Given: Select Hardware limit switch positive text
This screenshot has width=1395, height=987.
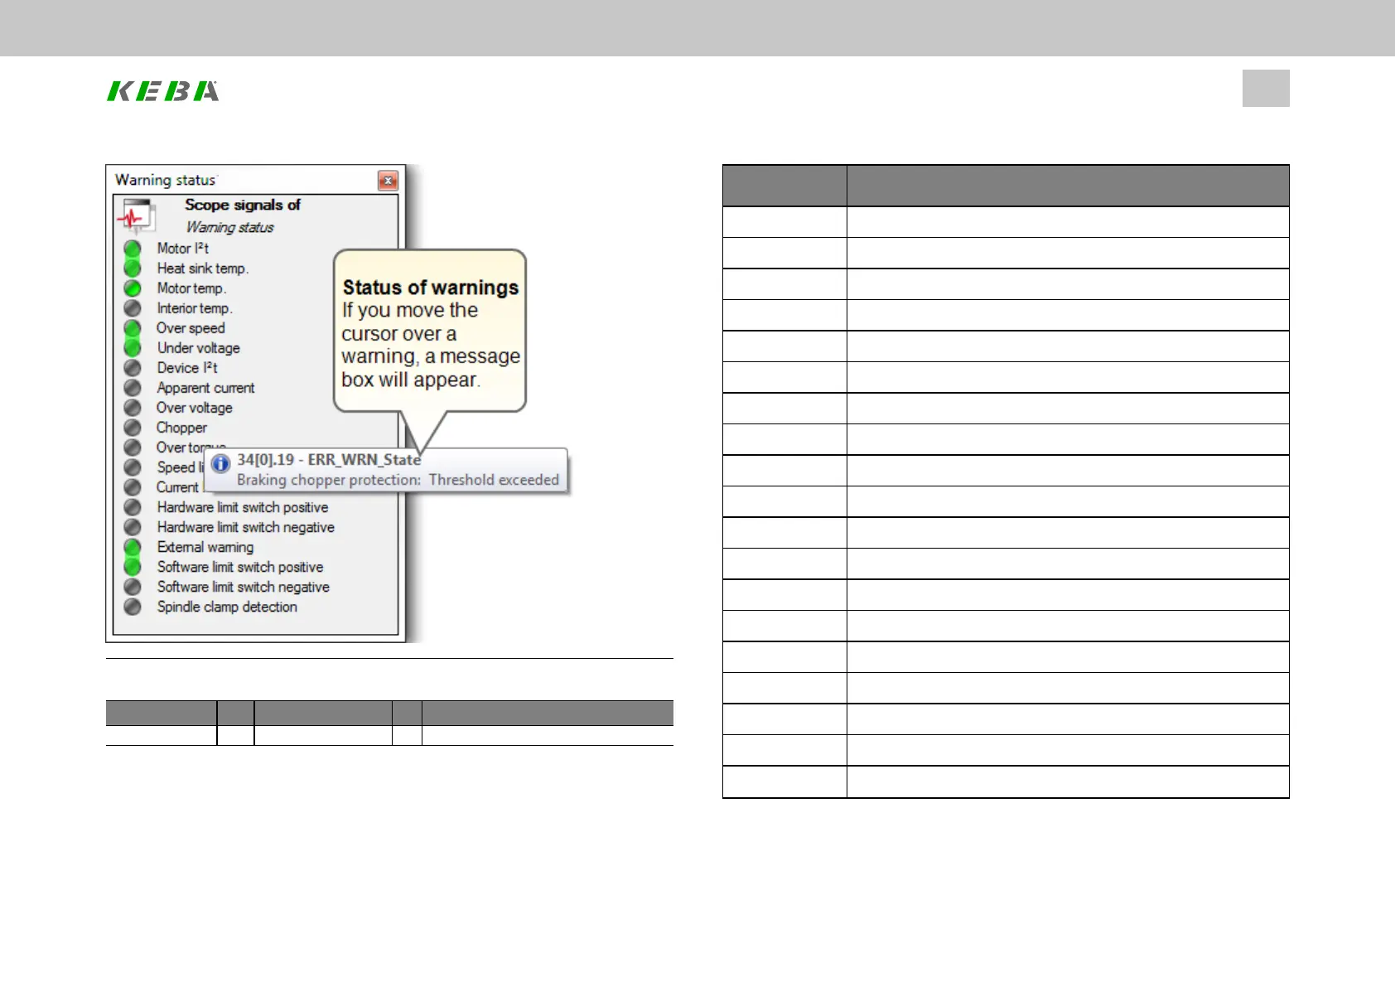Looking at the screenshot, I should coord(243,507).
